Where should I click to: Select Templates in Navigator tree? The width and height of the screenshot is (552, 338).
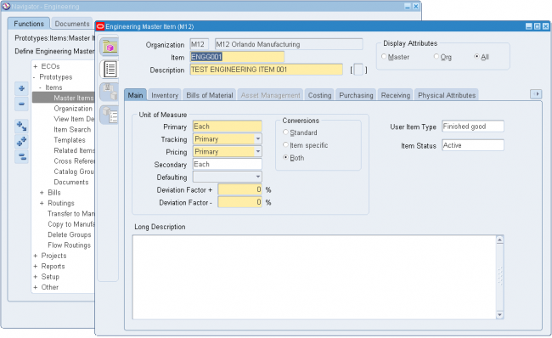[x=70, y=140]
